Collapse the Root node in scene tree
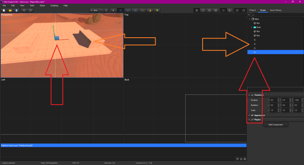This screenshot has width=304, height=165. click(x=251, y=27)
